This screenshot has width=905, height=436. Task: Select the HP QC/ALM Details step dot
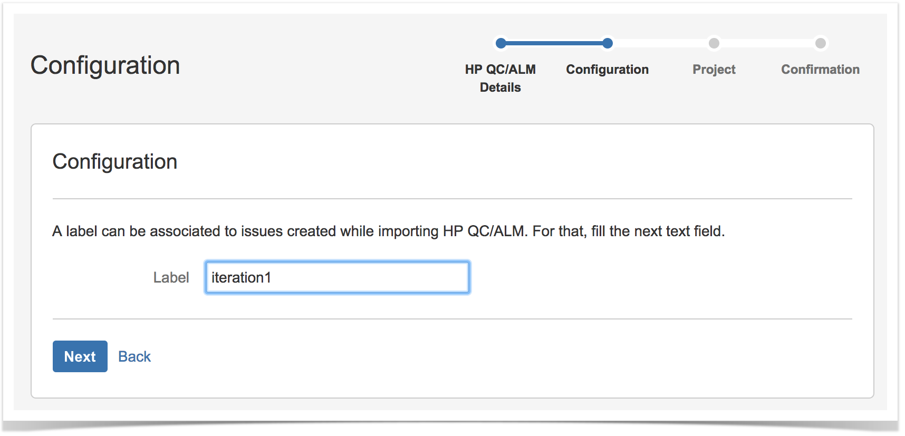[x=501, y=43]
